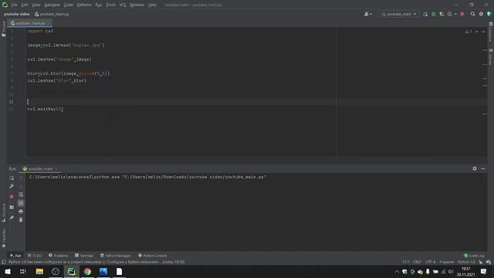Open the Refactor menu
This screenshot has height=278, width=494.
(84, 5)
